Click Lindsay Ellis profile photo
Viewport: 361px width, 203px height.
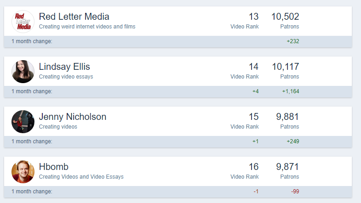pyautogui.click(x=23, y=72)
